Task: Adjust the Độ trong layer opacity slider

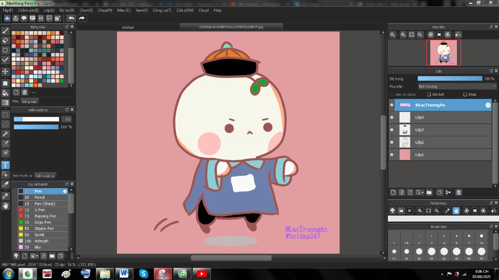Action: [x=450, y=79]
